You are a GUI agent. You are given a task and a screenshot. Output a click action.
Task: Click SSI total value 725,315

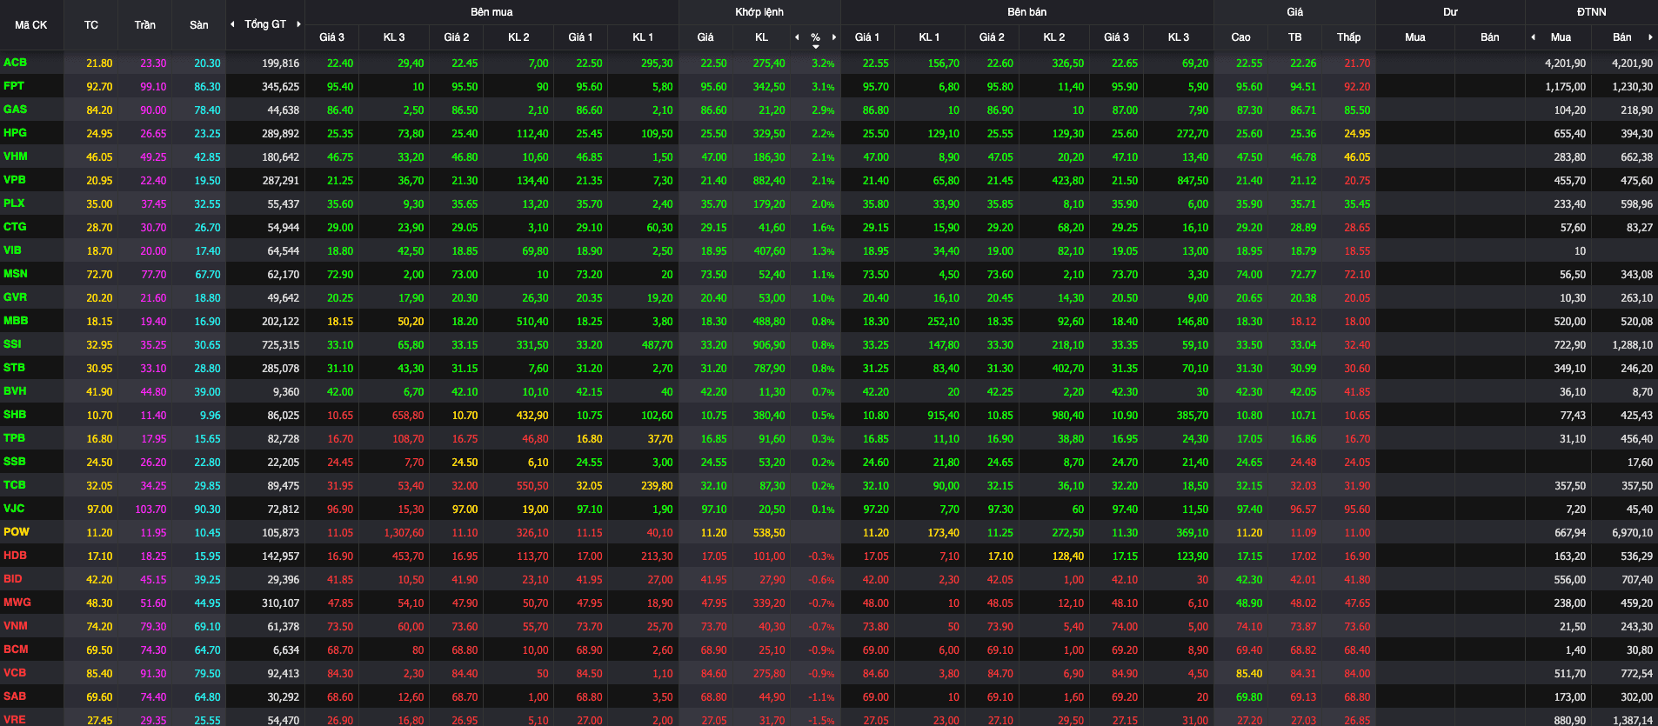click(x=280, y=345)
